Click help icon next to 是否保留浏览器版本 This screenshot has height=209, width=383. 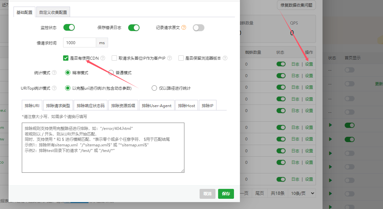[225, 58]
